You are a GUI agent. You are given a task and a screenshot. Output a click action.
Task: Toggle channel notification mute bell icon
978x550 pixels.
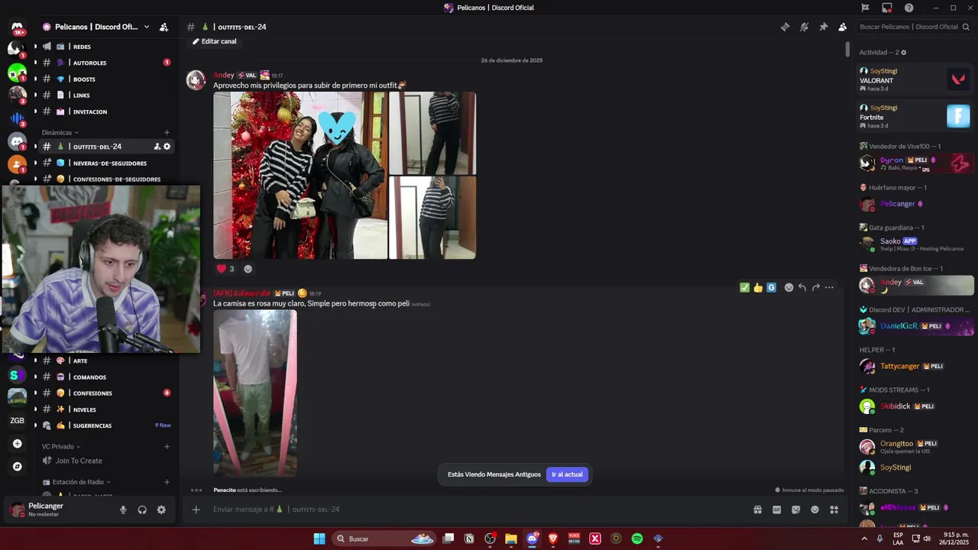(804, 27)
